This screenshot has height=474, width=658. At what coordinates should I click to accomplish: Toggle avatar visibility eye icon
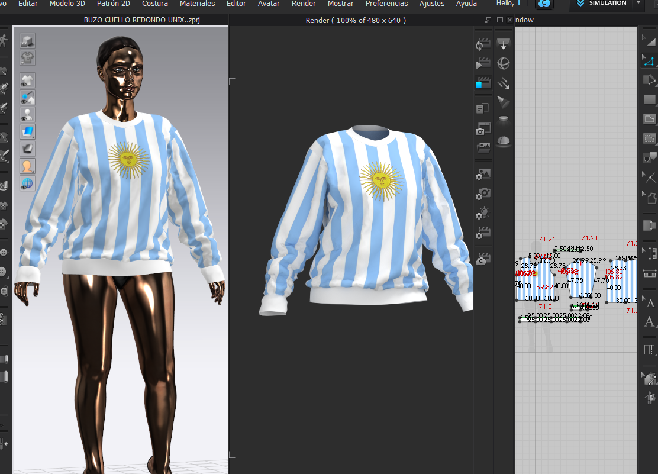(28, 114)
